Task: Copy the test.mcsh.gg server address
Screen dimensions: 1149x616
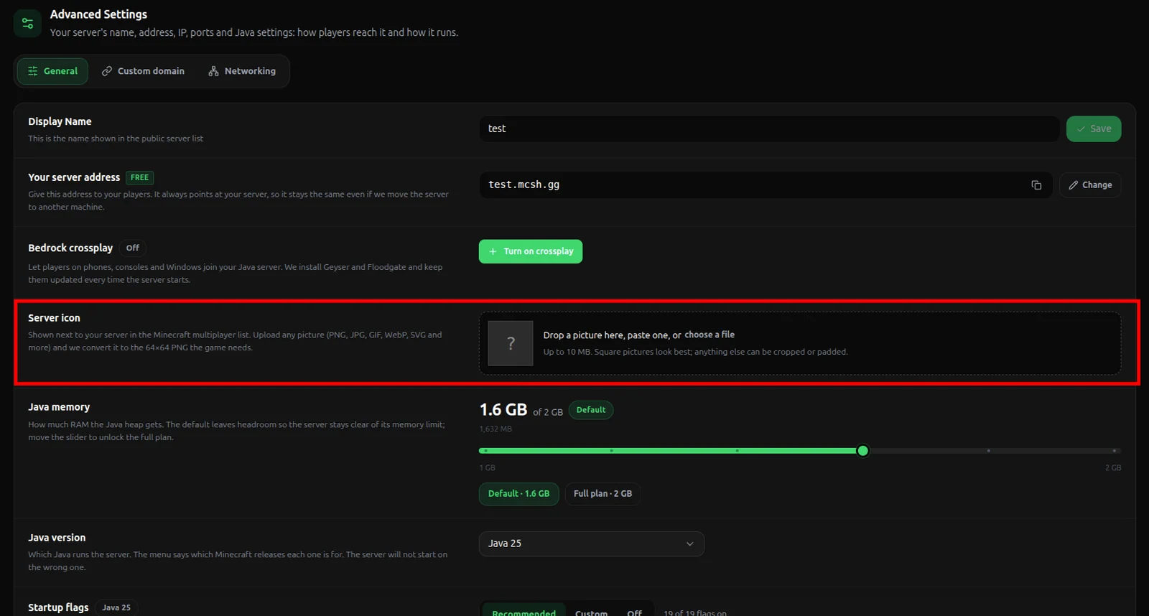Action: point(1036,185)
